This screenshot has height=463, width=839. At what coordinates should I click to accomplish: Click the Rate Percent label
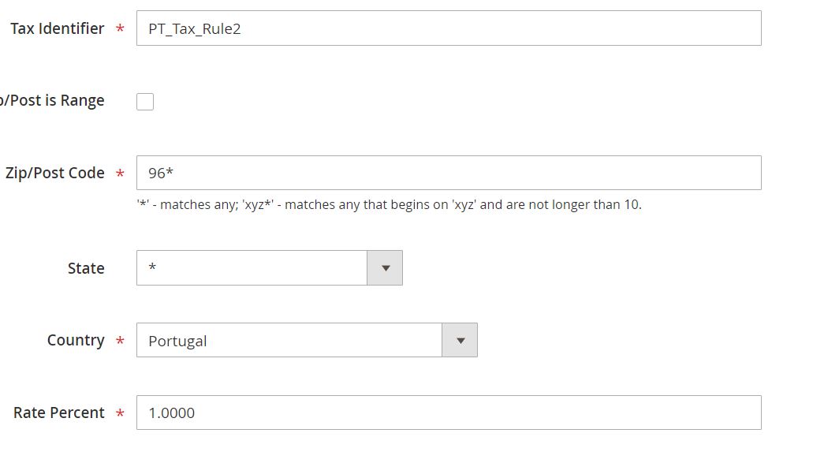click(58, 412)
